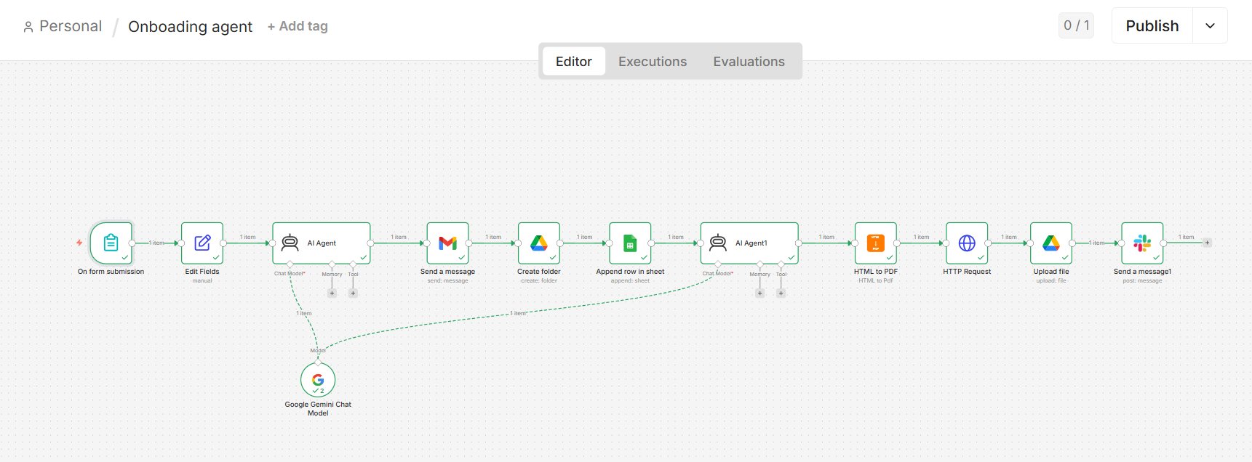The width and height of the screenshot is (1252, 462).
Task: Add a node after Send a message1
Action: 1207,243
